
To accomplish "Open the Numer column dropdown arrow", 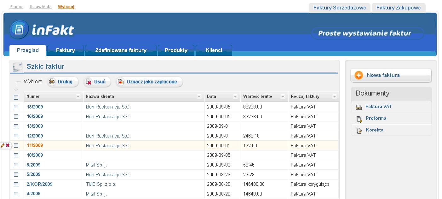I will [x=78, y=97].
